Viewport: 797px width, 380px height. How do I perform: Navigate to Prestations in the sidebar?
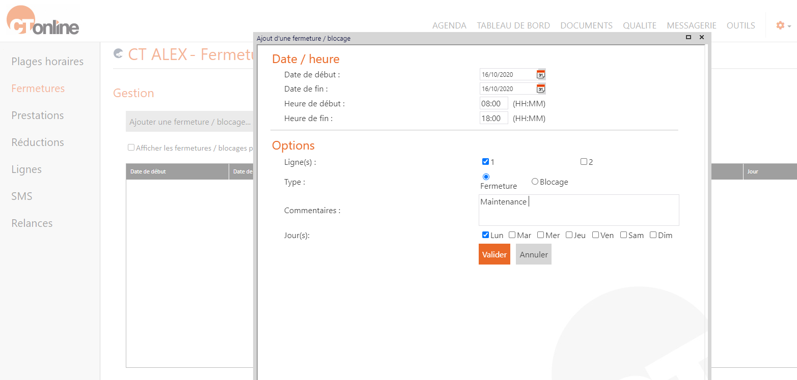(37, 115)
